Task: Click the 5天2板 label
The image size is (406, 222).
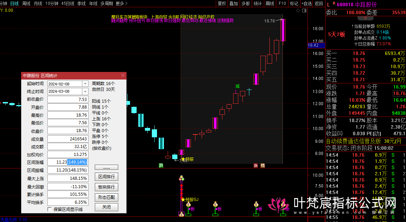Action: 336,35
